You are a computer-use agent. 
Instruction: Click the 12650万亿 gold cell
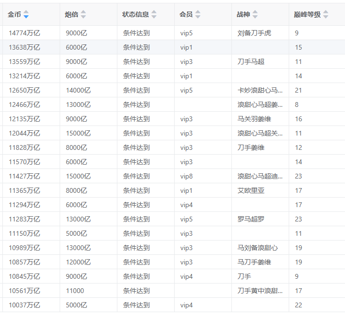pos(24,90)
